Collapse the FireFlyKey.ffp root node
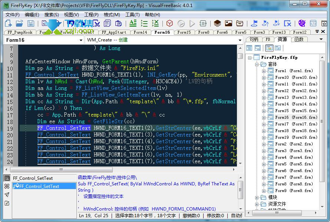Viewport: 330px width, 222px height. tap(250, 58)
